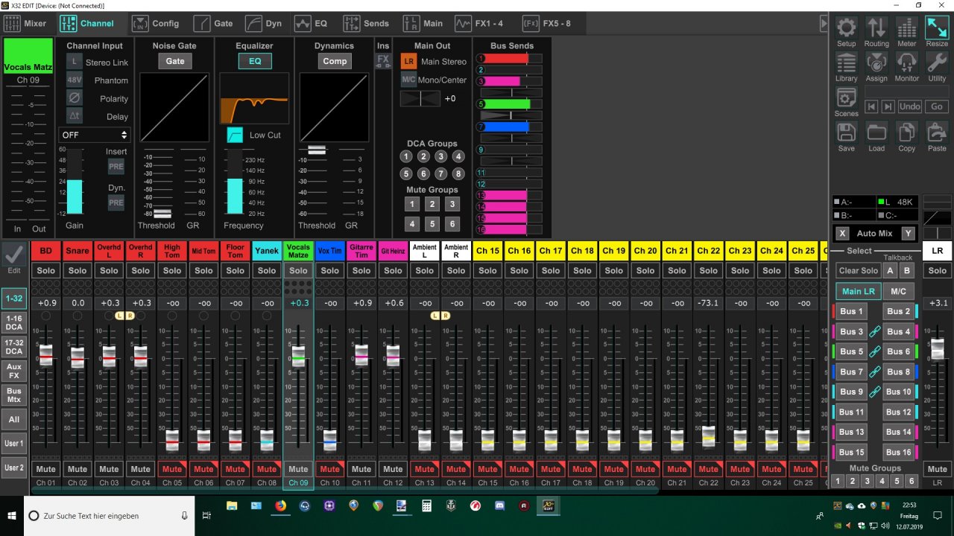Click the Bus 3-4 stereo link icon

click(x=876, y=331)
